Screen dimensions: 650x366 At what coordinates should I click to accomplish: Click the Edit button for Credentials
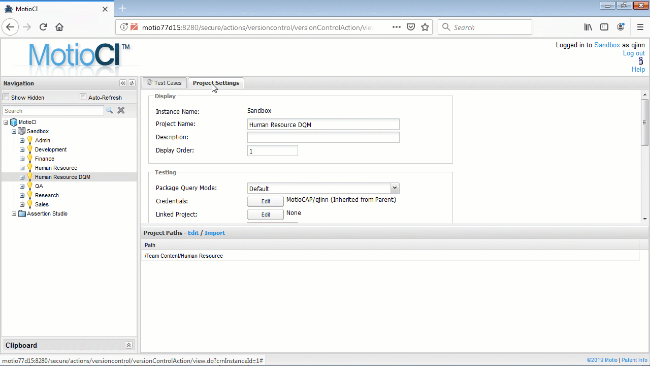click(x=266, y=201)
